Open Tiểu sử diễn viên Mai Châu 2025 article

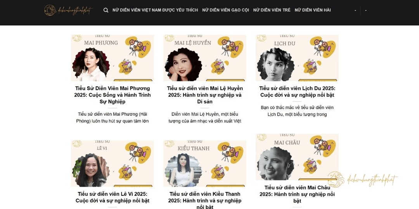click(x=297, y=194)
